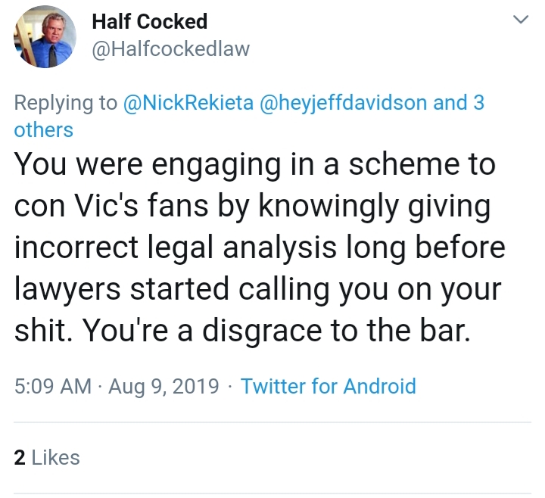The width and height of the screenshot is (545, 498).
Task: View who liked via Likes label
Action: (55, 458)
